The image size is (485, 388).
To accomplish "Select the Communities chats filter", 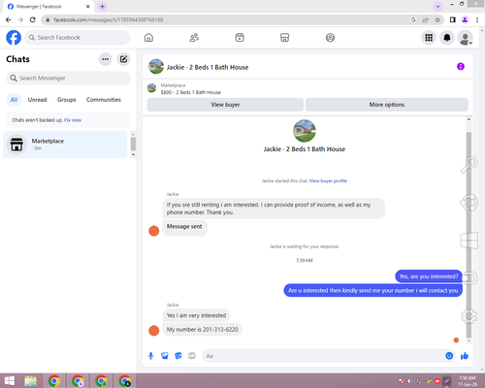I will click(104, 100).
